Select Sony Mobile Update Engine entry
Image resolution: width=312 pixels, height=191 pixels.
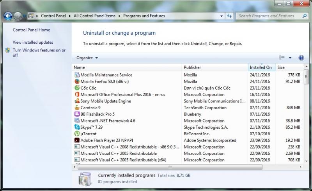(106, 101)
